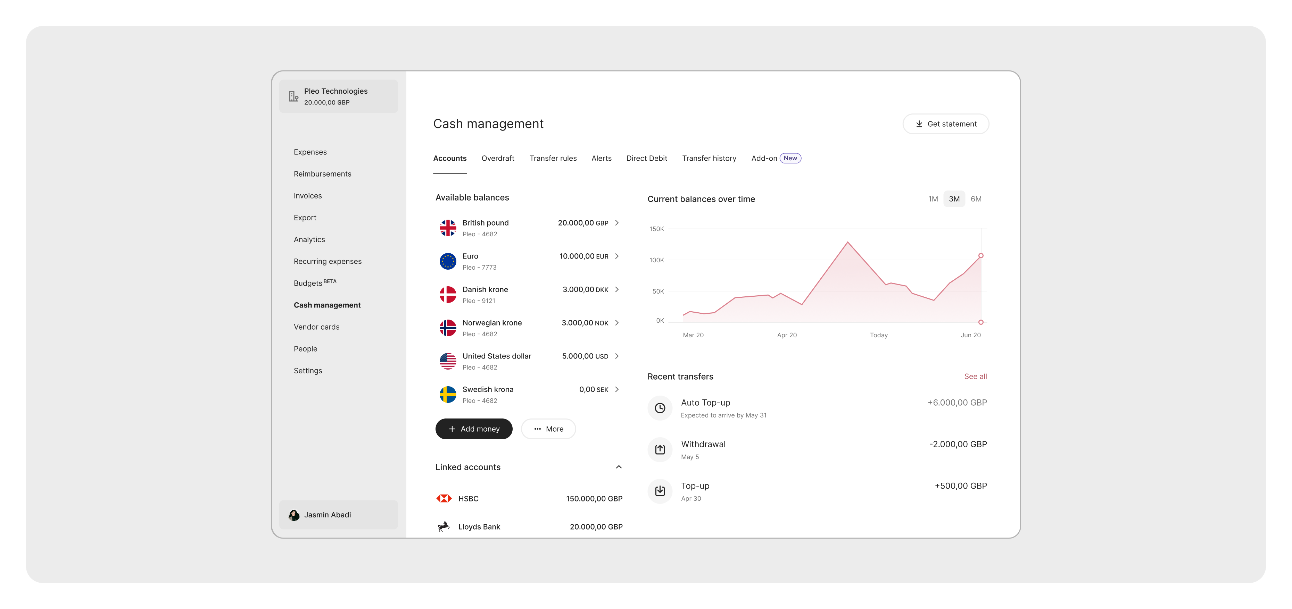The image size is (1292, 609).
Task: Click Jasmin Abadi's profile avatar
Action: coord(294,515)
